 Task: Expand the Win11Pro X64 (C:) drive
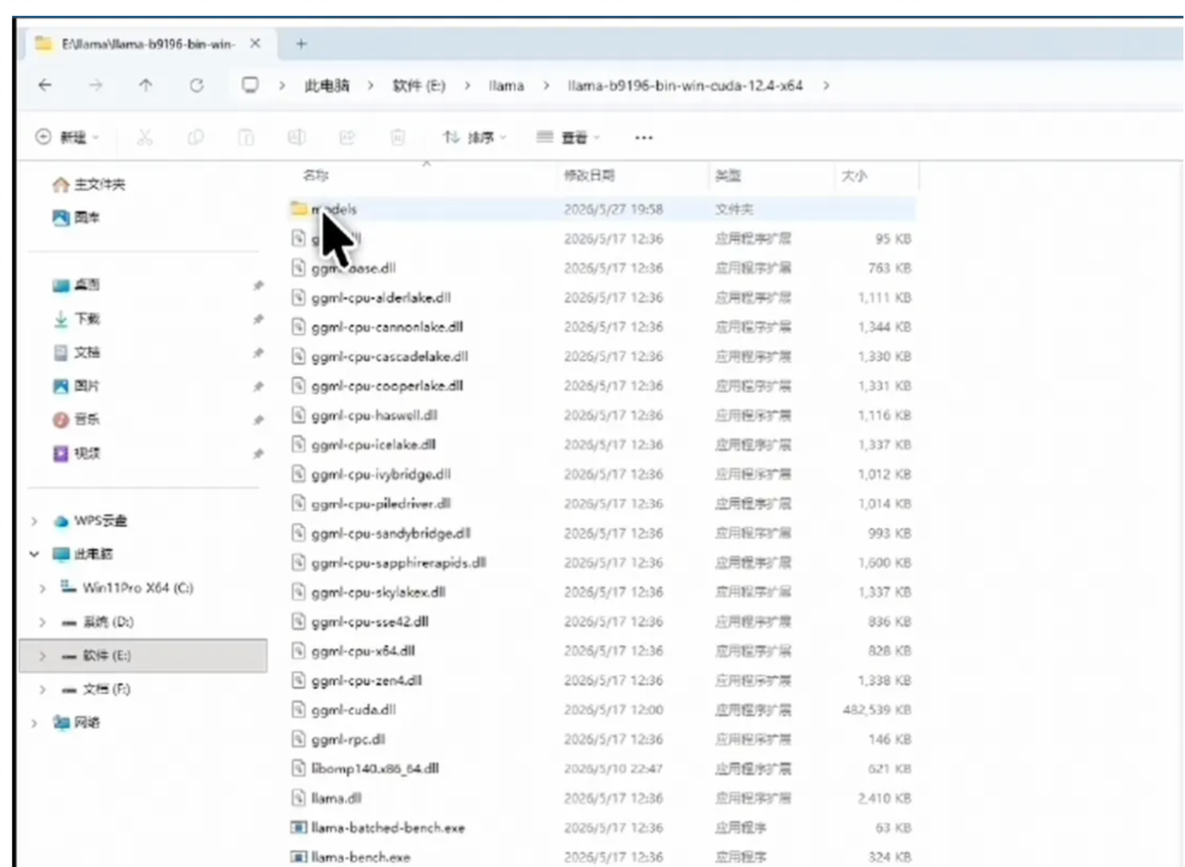43,588
